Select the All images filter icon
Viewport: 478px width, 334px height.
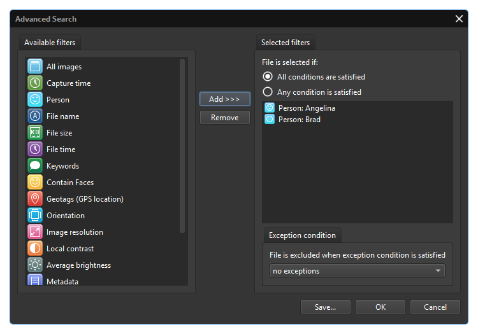(x=35, y=67)
